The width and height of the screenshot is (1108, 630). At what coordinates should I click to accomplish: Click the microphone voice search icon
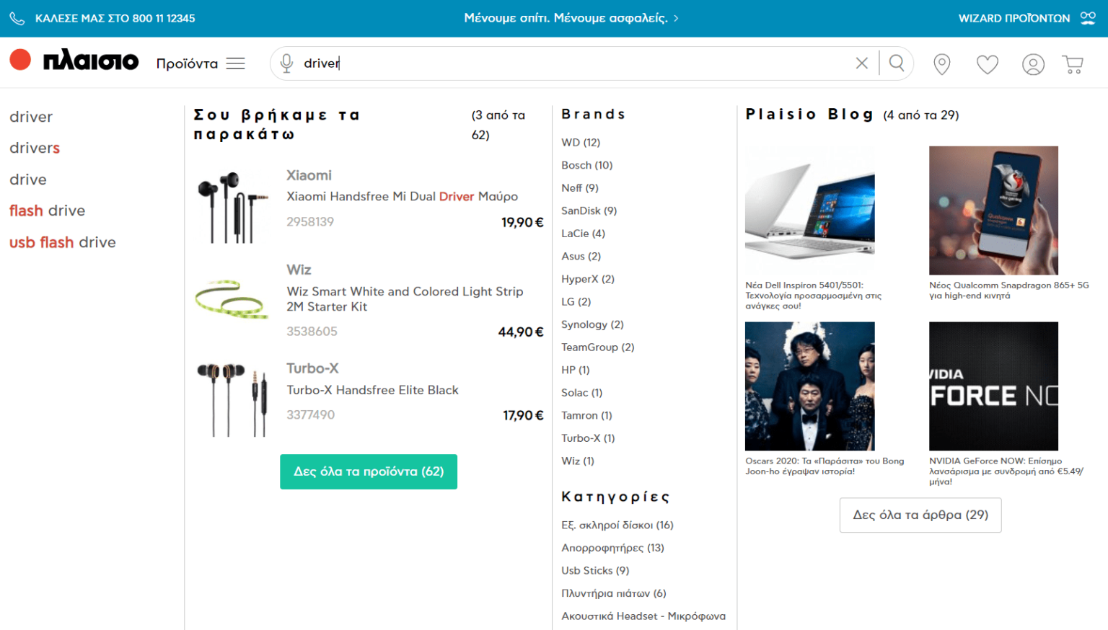[x=286, y=63]
